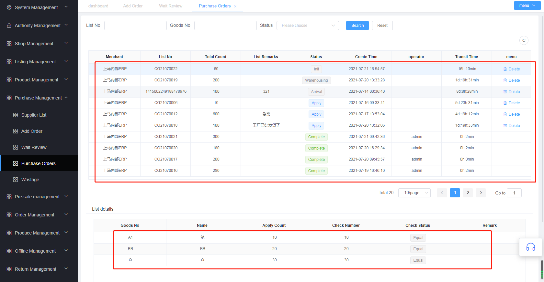The image size is (544, 282).
Task: Open the blue menu dropdown button
Action: pos(527,5)
